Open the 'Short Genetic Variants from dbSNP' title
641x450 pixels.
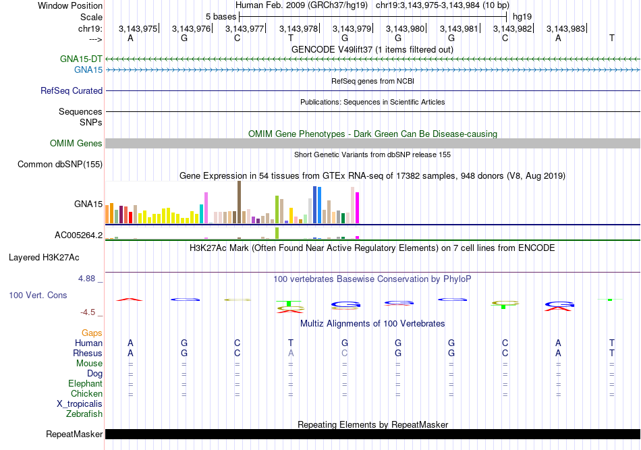[372, 154]
